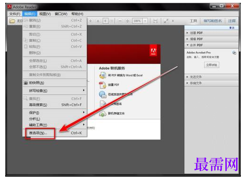Click the 联机存储文件 link text
Screen dimensions: 247x179
click(116, 113)
